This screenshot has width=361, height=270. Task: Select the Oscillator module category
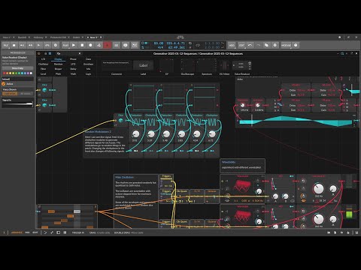(x=43, y=64)
